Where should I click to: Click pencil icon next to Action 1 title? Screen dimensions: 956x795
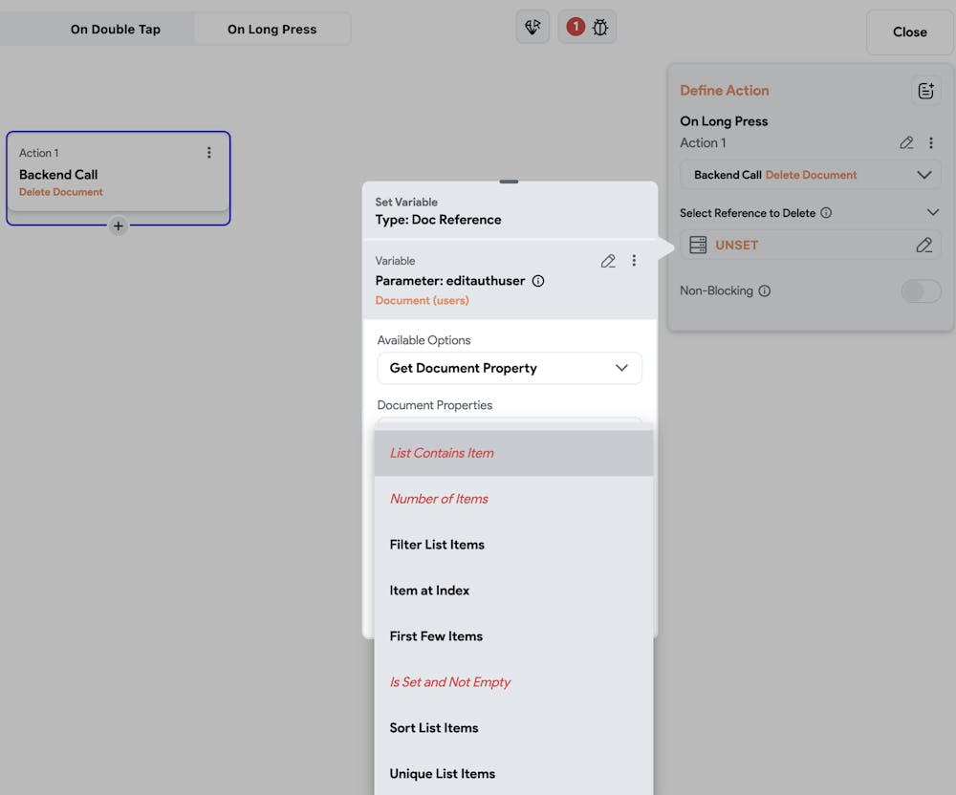click(906, 143)
